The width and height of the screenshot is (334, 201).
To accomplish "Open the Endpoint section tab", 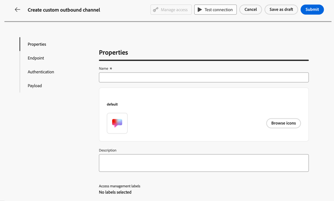I will point(36,58).
